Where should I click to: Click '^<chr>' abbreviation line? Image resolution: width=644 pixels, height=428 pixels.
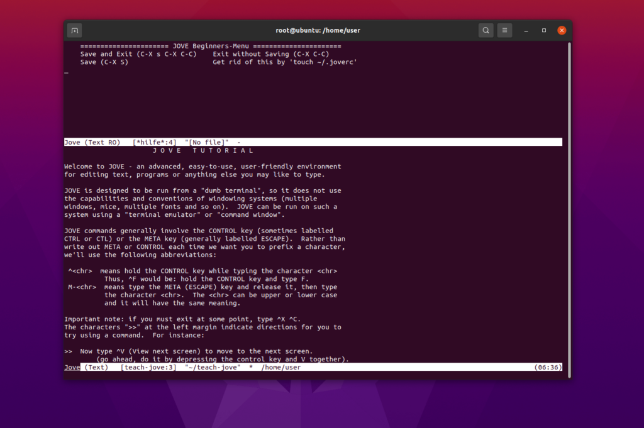point(203,272)
